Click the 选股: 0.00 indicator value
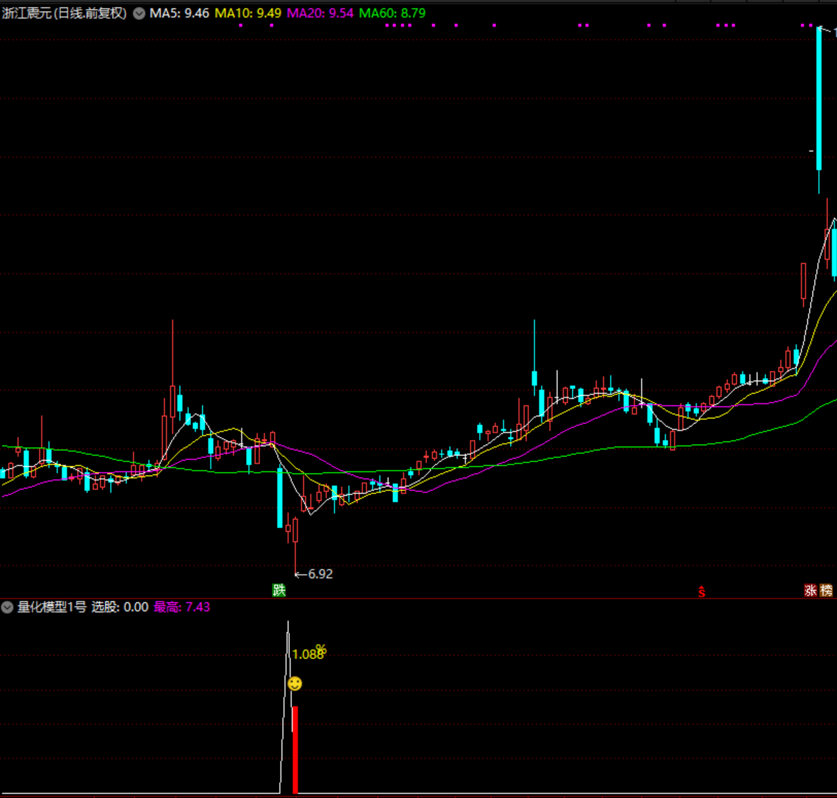 point(120,607)
